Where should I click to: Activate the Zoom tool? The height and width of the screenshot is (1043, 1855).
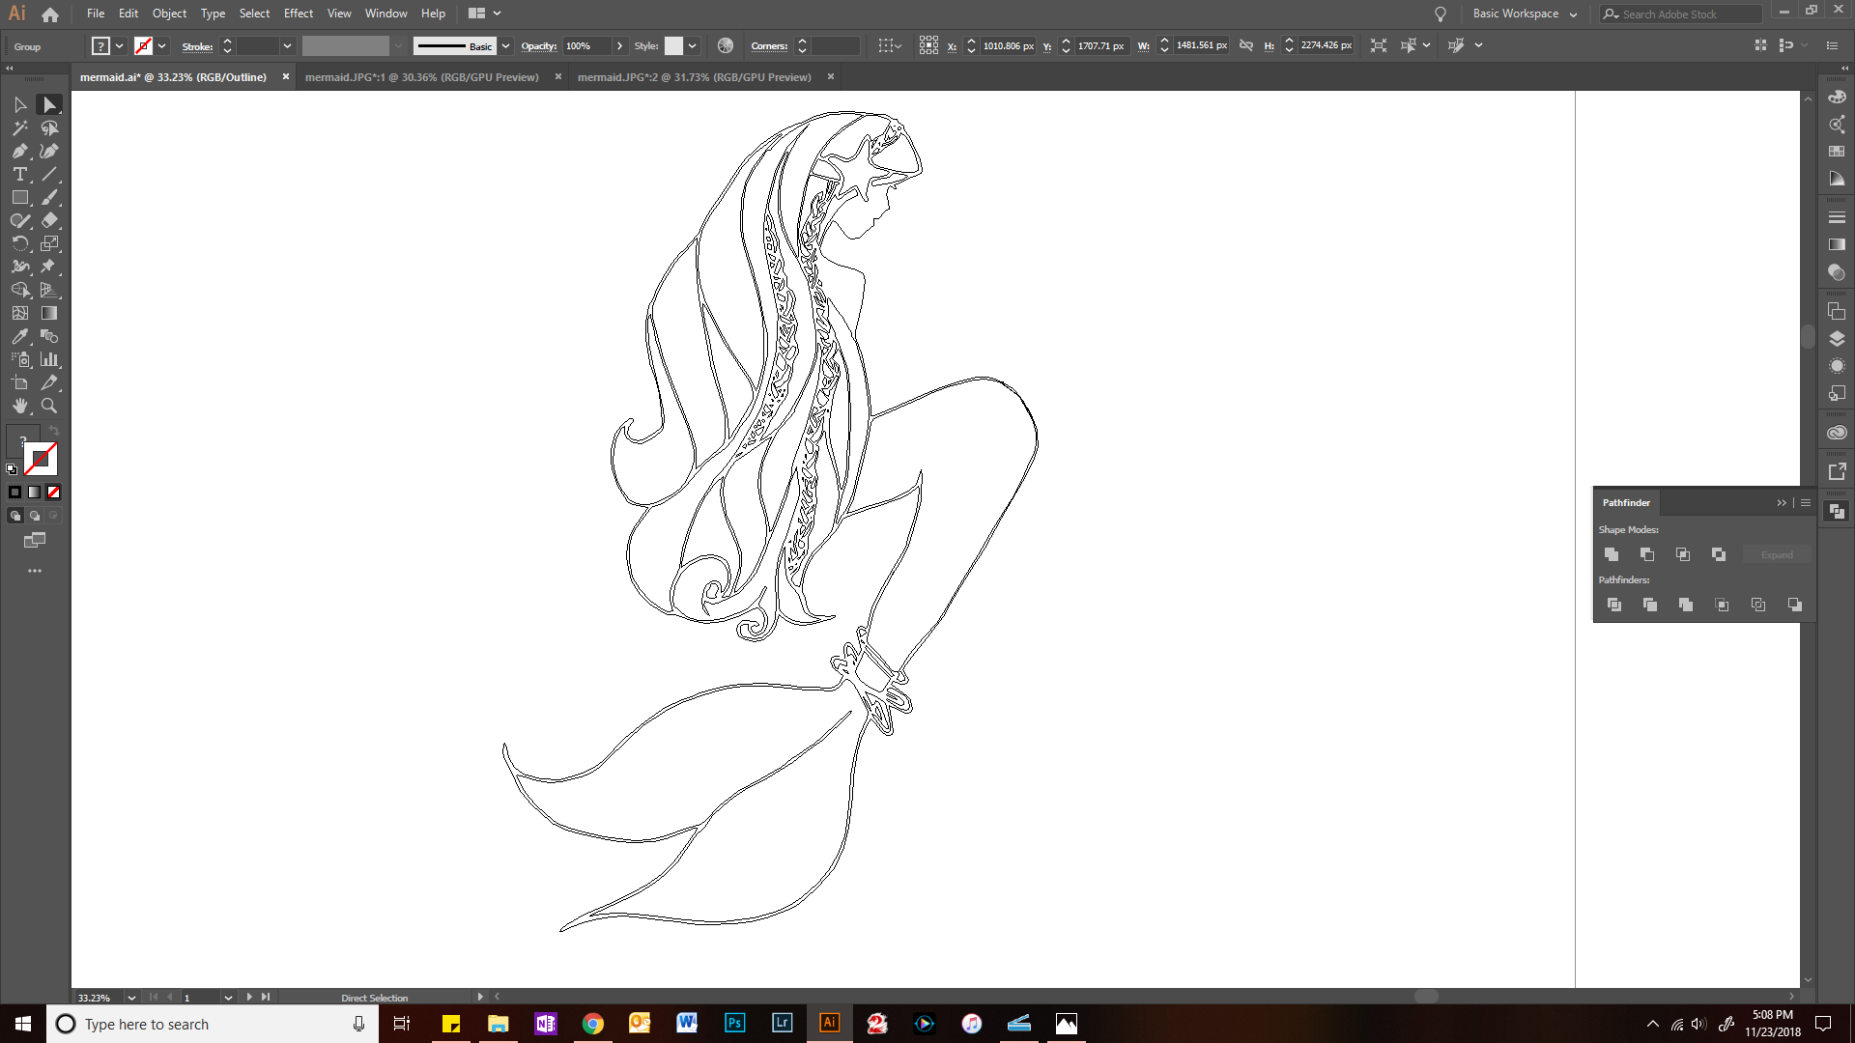(x=49, y=406)
